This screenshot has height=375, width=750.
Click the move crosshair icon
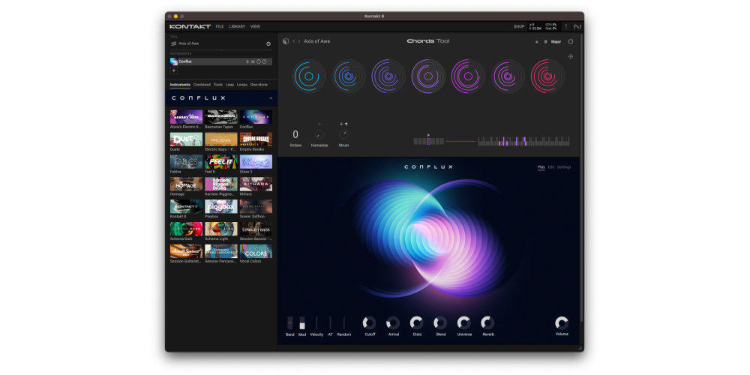pos(571,56)
